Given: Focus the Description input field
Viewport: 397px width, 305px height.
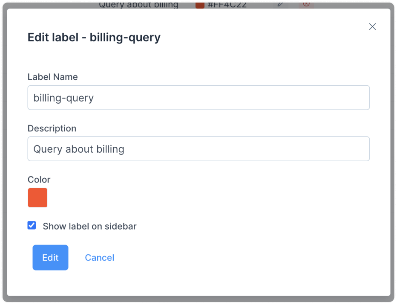Looking at the screenshot, I should click(x=198, y=149).
